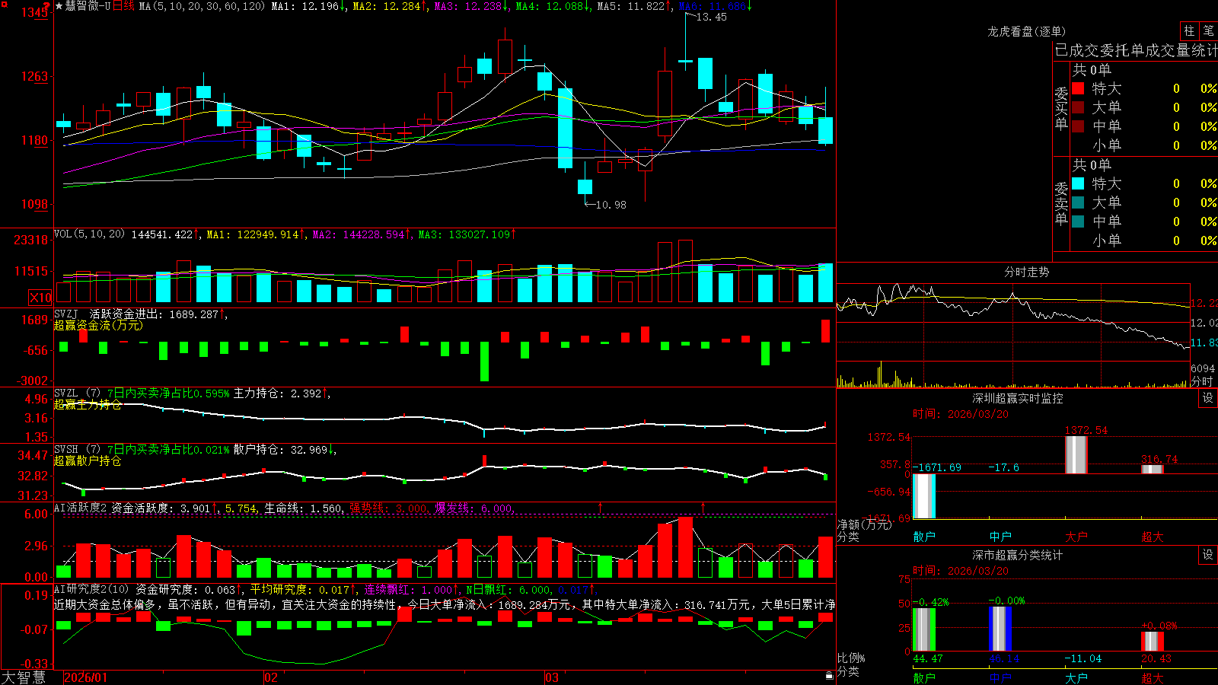Select 中户 in 深市超赢分类统计 chart

[x=1000, y=677]
